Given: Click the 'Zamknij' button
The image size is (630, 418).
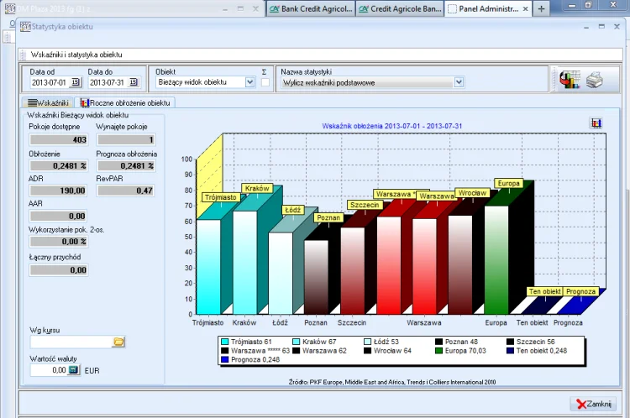Looking at the screenshot, I should click(592, 404).
